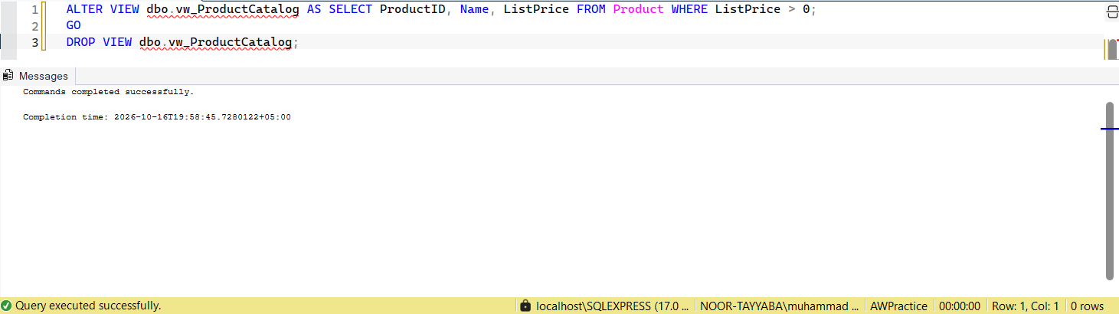This screenshot has height=314, width=1119.
Task: Click the ProductID column name
Action: (x=413, y=11)
